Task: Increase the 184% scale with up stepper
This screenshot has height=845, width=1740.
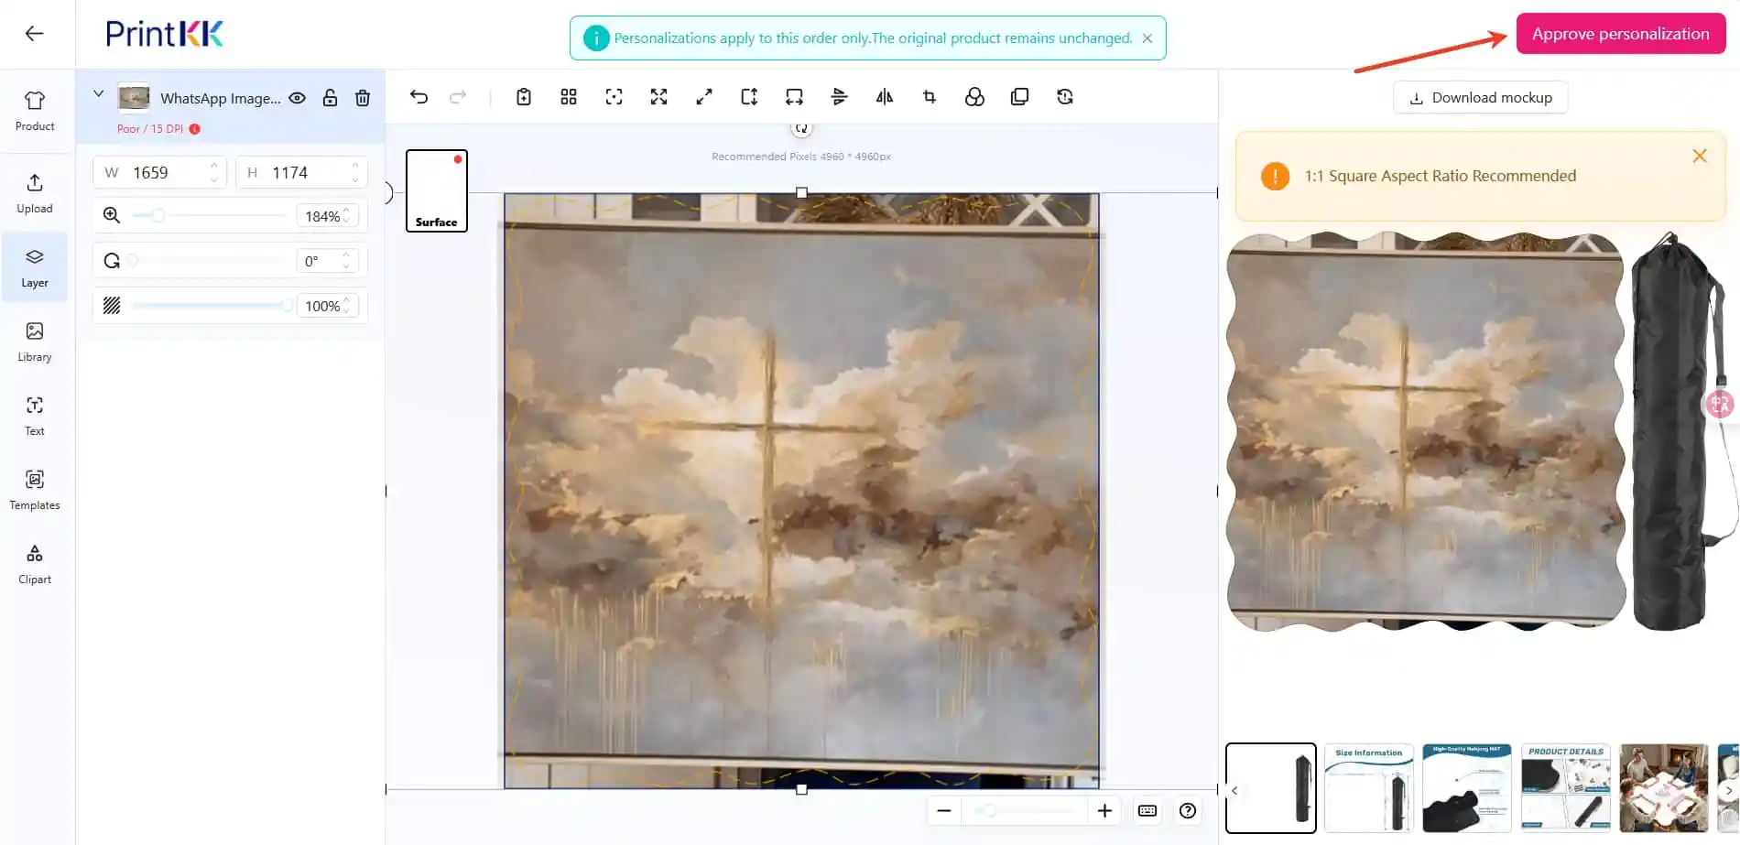Action: pos(346,211)
